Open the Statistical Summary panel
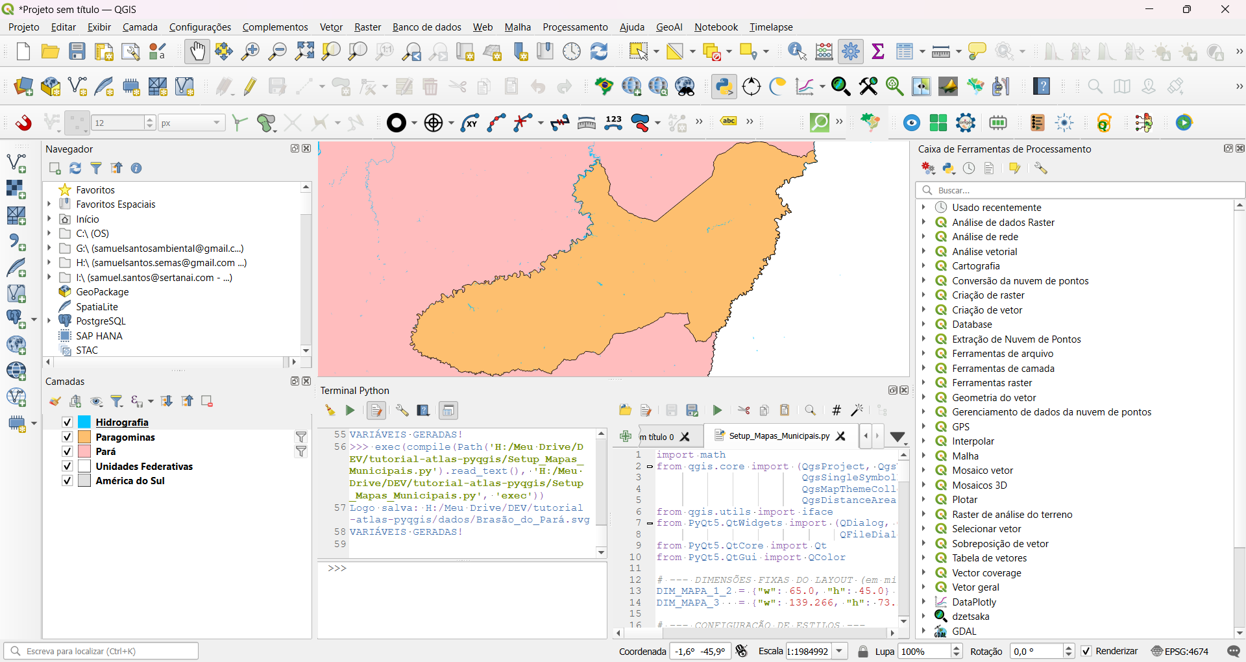 coord(878,51)
